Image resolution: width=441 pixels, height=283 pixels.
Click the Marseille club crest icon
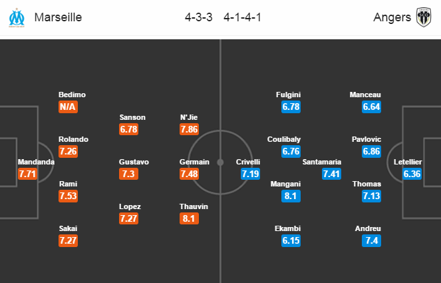coord(17,17)
